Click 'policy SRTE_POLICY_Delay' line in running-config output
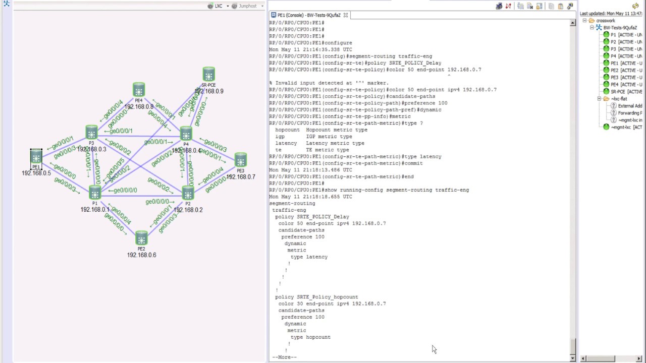The image size is (646, 363). pos(312,217)
